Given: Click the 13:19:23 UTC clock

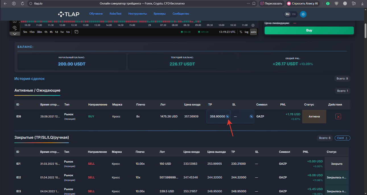Looking at the screenshot, I should click(x=227, y=32).
